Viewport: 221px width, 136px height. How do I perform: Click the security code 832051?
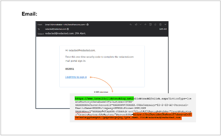[x=70, y=69]
